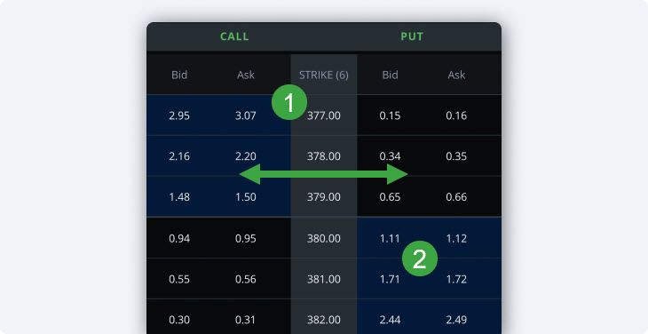Click the green circle marker numbered 1

coord(289,102)
